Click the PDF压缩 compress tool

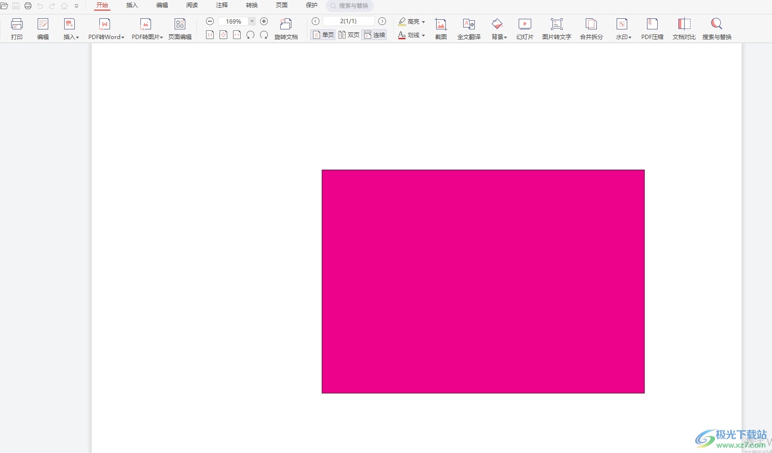[652, 28]
